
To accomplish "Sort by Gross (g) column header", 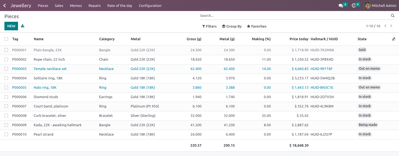I will click(194, 39).
